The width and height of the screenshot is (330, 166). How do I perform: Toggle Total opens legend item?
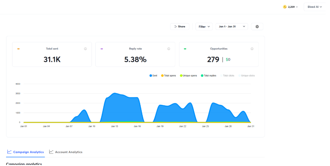pyautogui.click(x=169, y=76)
